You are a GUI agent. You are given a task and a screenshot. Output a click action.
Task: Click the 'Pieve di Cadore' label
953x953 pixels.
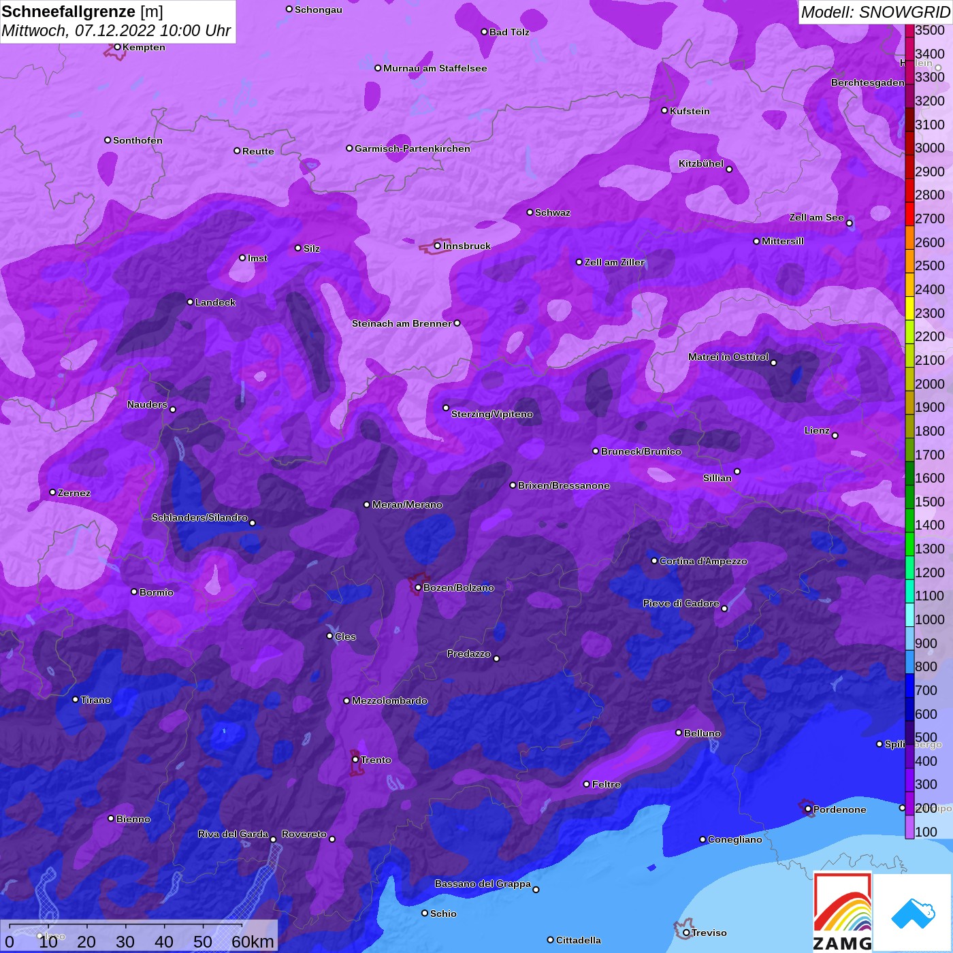click(x=681, y=603)
